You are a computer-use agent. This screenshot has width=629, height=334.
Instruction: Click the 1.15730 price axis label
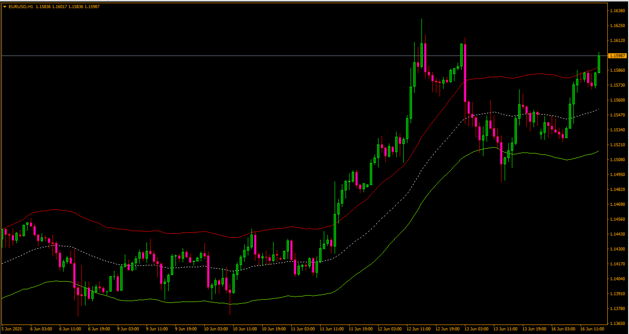click(x=617, y=85)
